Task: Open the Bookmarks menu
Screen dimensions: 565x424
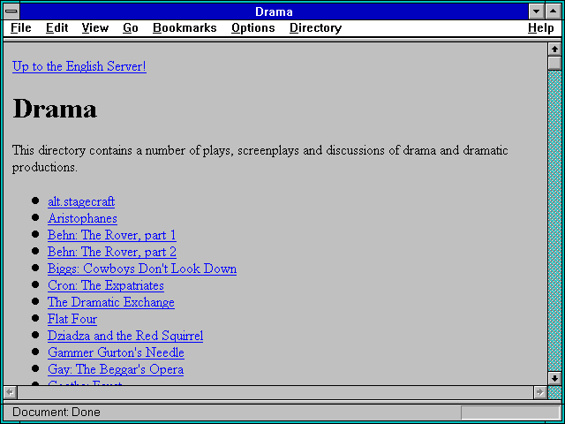Action: click(x=185, y=28)
